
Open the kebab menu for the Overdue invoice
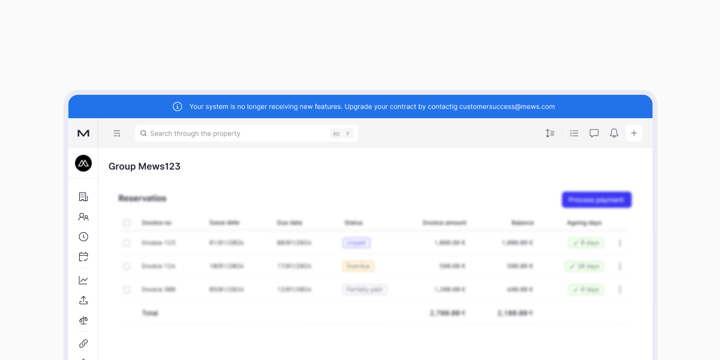click(x=620, y=266)
